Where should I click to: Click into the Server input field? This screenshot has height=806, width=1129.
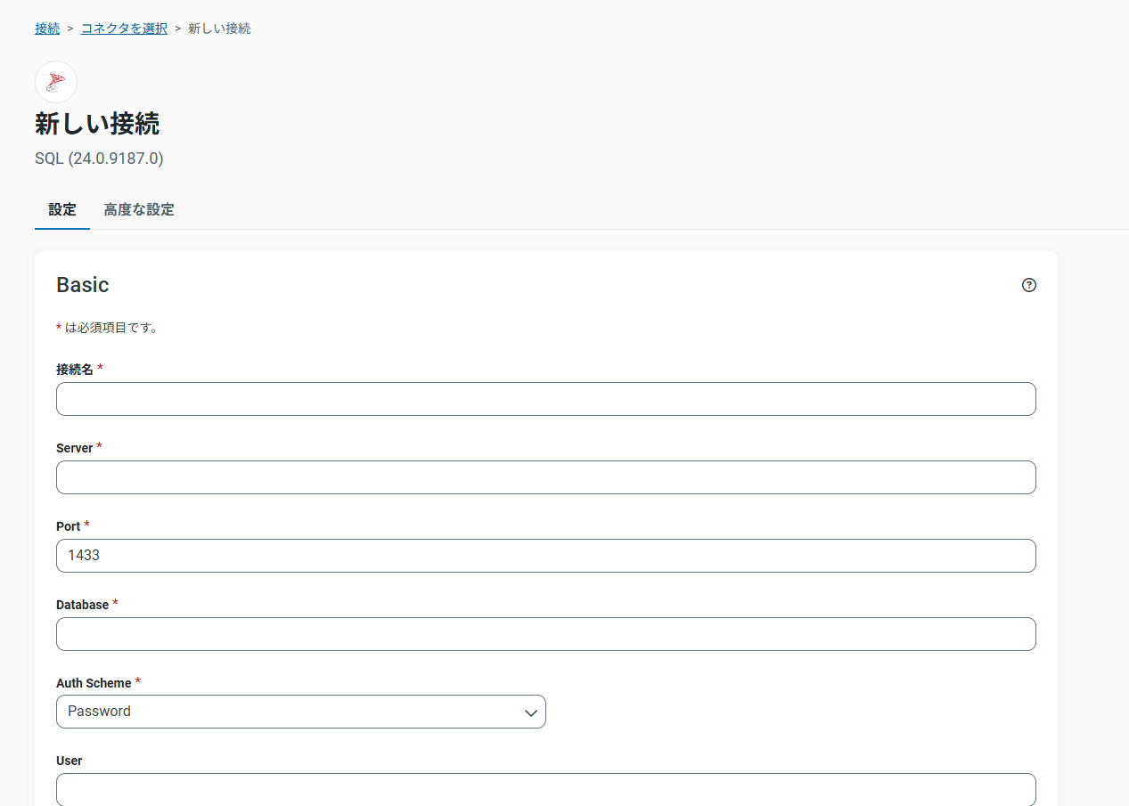[x=546, y=477]
